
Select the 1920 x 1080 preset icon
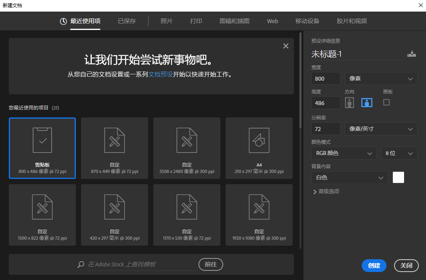(x=259, y=207)
